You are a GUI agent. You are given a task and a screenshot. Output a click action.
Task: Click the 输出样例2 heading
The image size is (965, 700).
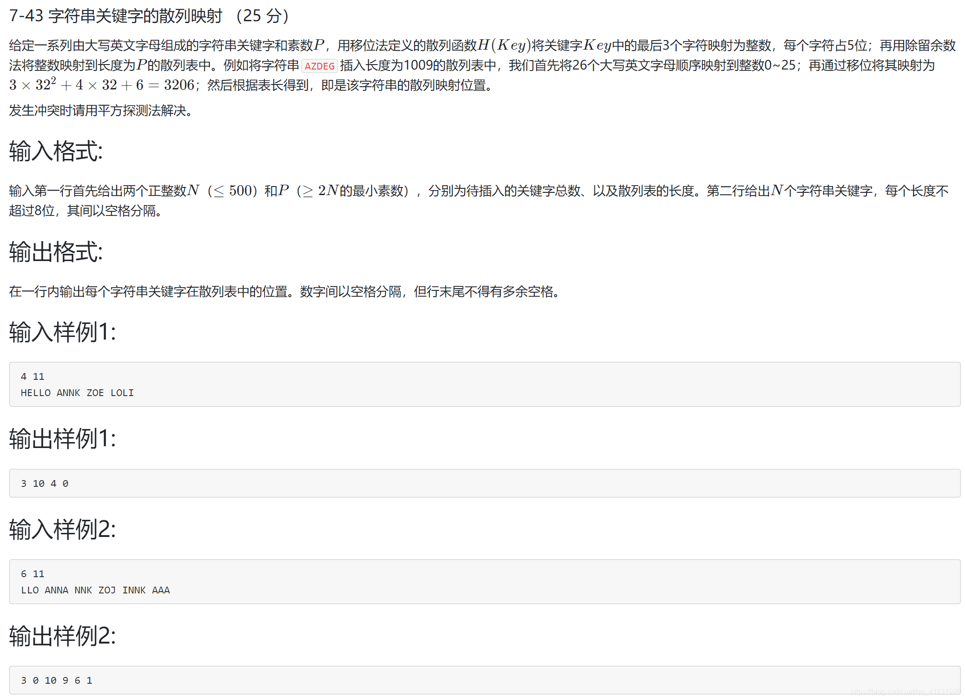click(62, 636)
